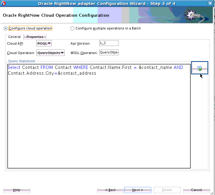This screenshot has width=215, height=195.
Task: Click the Finish button
Action: (167, 190)
